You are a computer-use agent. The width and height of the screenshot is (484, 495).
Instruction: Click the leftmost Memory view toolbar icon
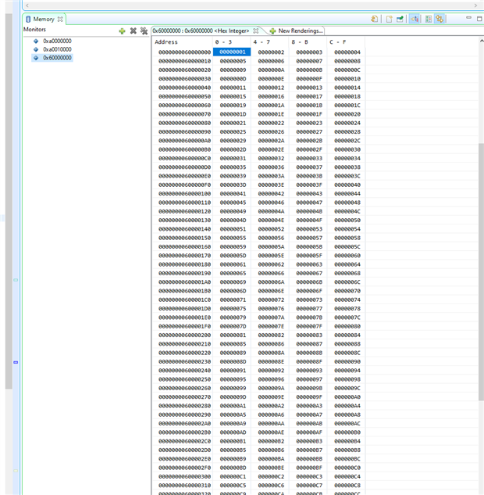coord(375,19)
